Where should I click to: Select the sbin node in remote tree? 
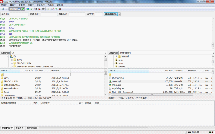click(120, 63)
